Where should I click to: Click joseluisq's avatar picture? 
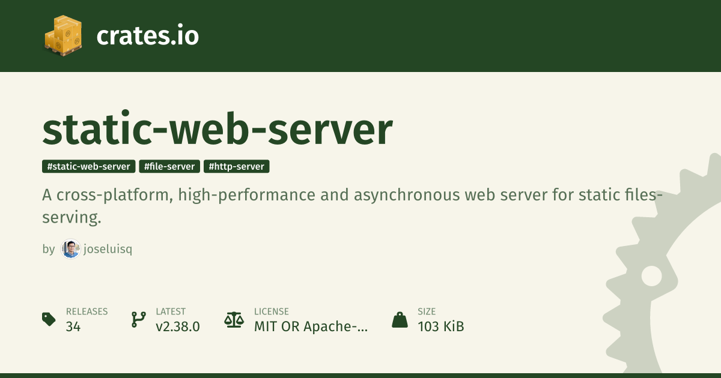coord(71,249)
